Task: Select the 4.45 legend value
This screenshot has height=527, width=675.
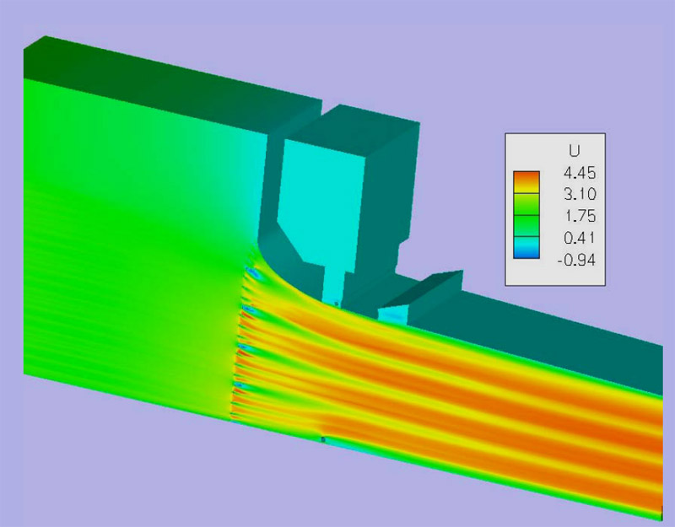Action: (580, 174)
